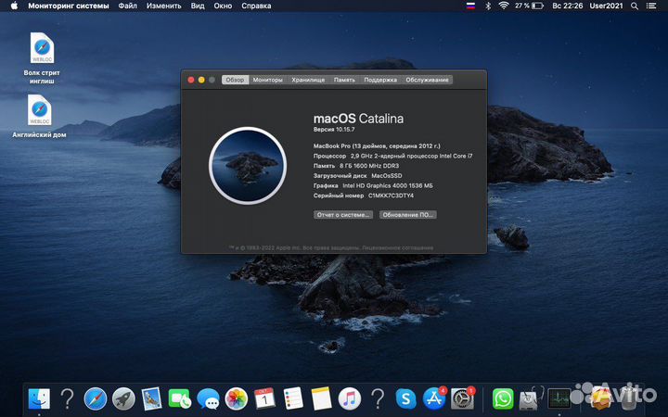Click the question mark icon between Finder and Safari
The image size is (668, 417).
67,399
